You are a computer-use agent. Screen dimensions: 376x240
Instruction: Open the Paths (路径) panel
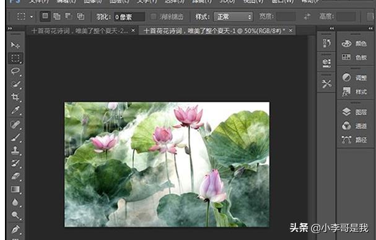pyautogui.click(x=354, y=140)
